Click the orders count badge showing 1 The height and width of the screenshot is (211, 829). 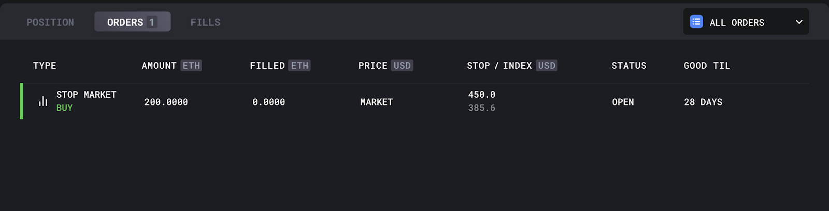coord(152,22)
